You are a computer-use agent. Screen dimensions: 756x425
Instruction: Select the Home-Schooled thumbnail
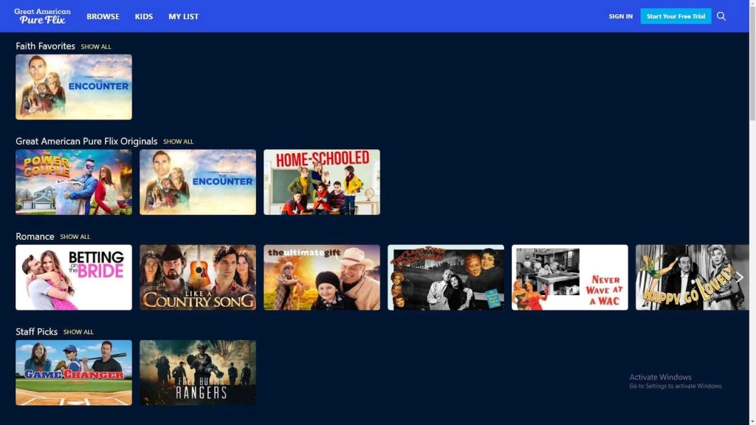[322, 182]
